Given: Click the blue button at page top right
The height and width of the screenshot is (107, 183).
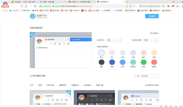Looking at the screenshot, I should click(x=152, y=16).
